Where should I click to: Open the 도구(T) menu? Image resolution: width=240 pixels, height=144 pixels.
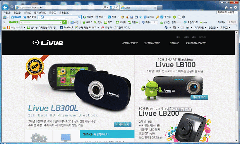click(53, 13)
